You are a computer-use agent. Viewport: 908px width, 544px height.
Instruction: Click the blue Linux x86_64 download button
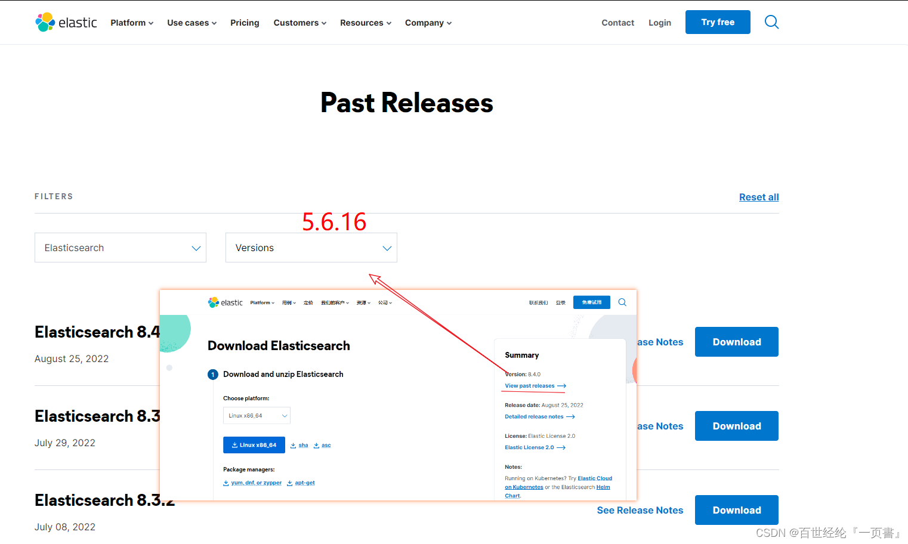(254, 445)
